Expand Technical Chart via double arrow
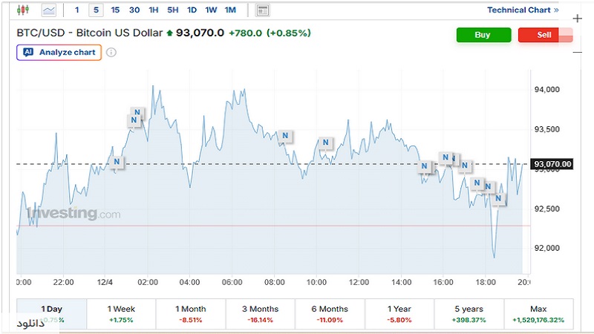Image resolution: width=594 pixels, height=334 pixels. (557, 10)
